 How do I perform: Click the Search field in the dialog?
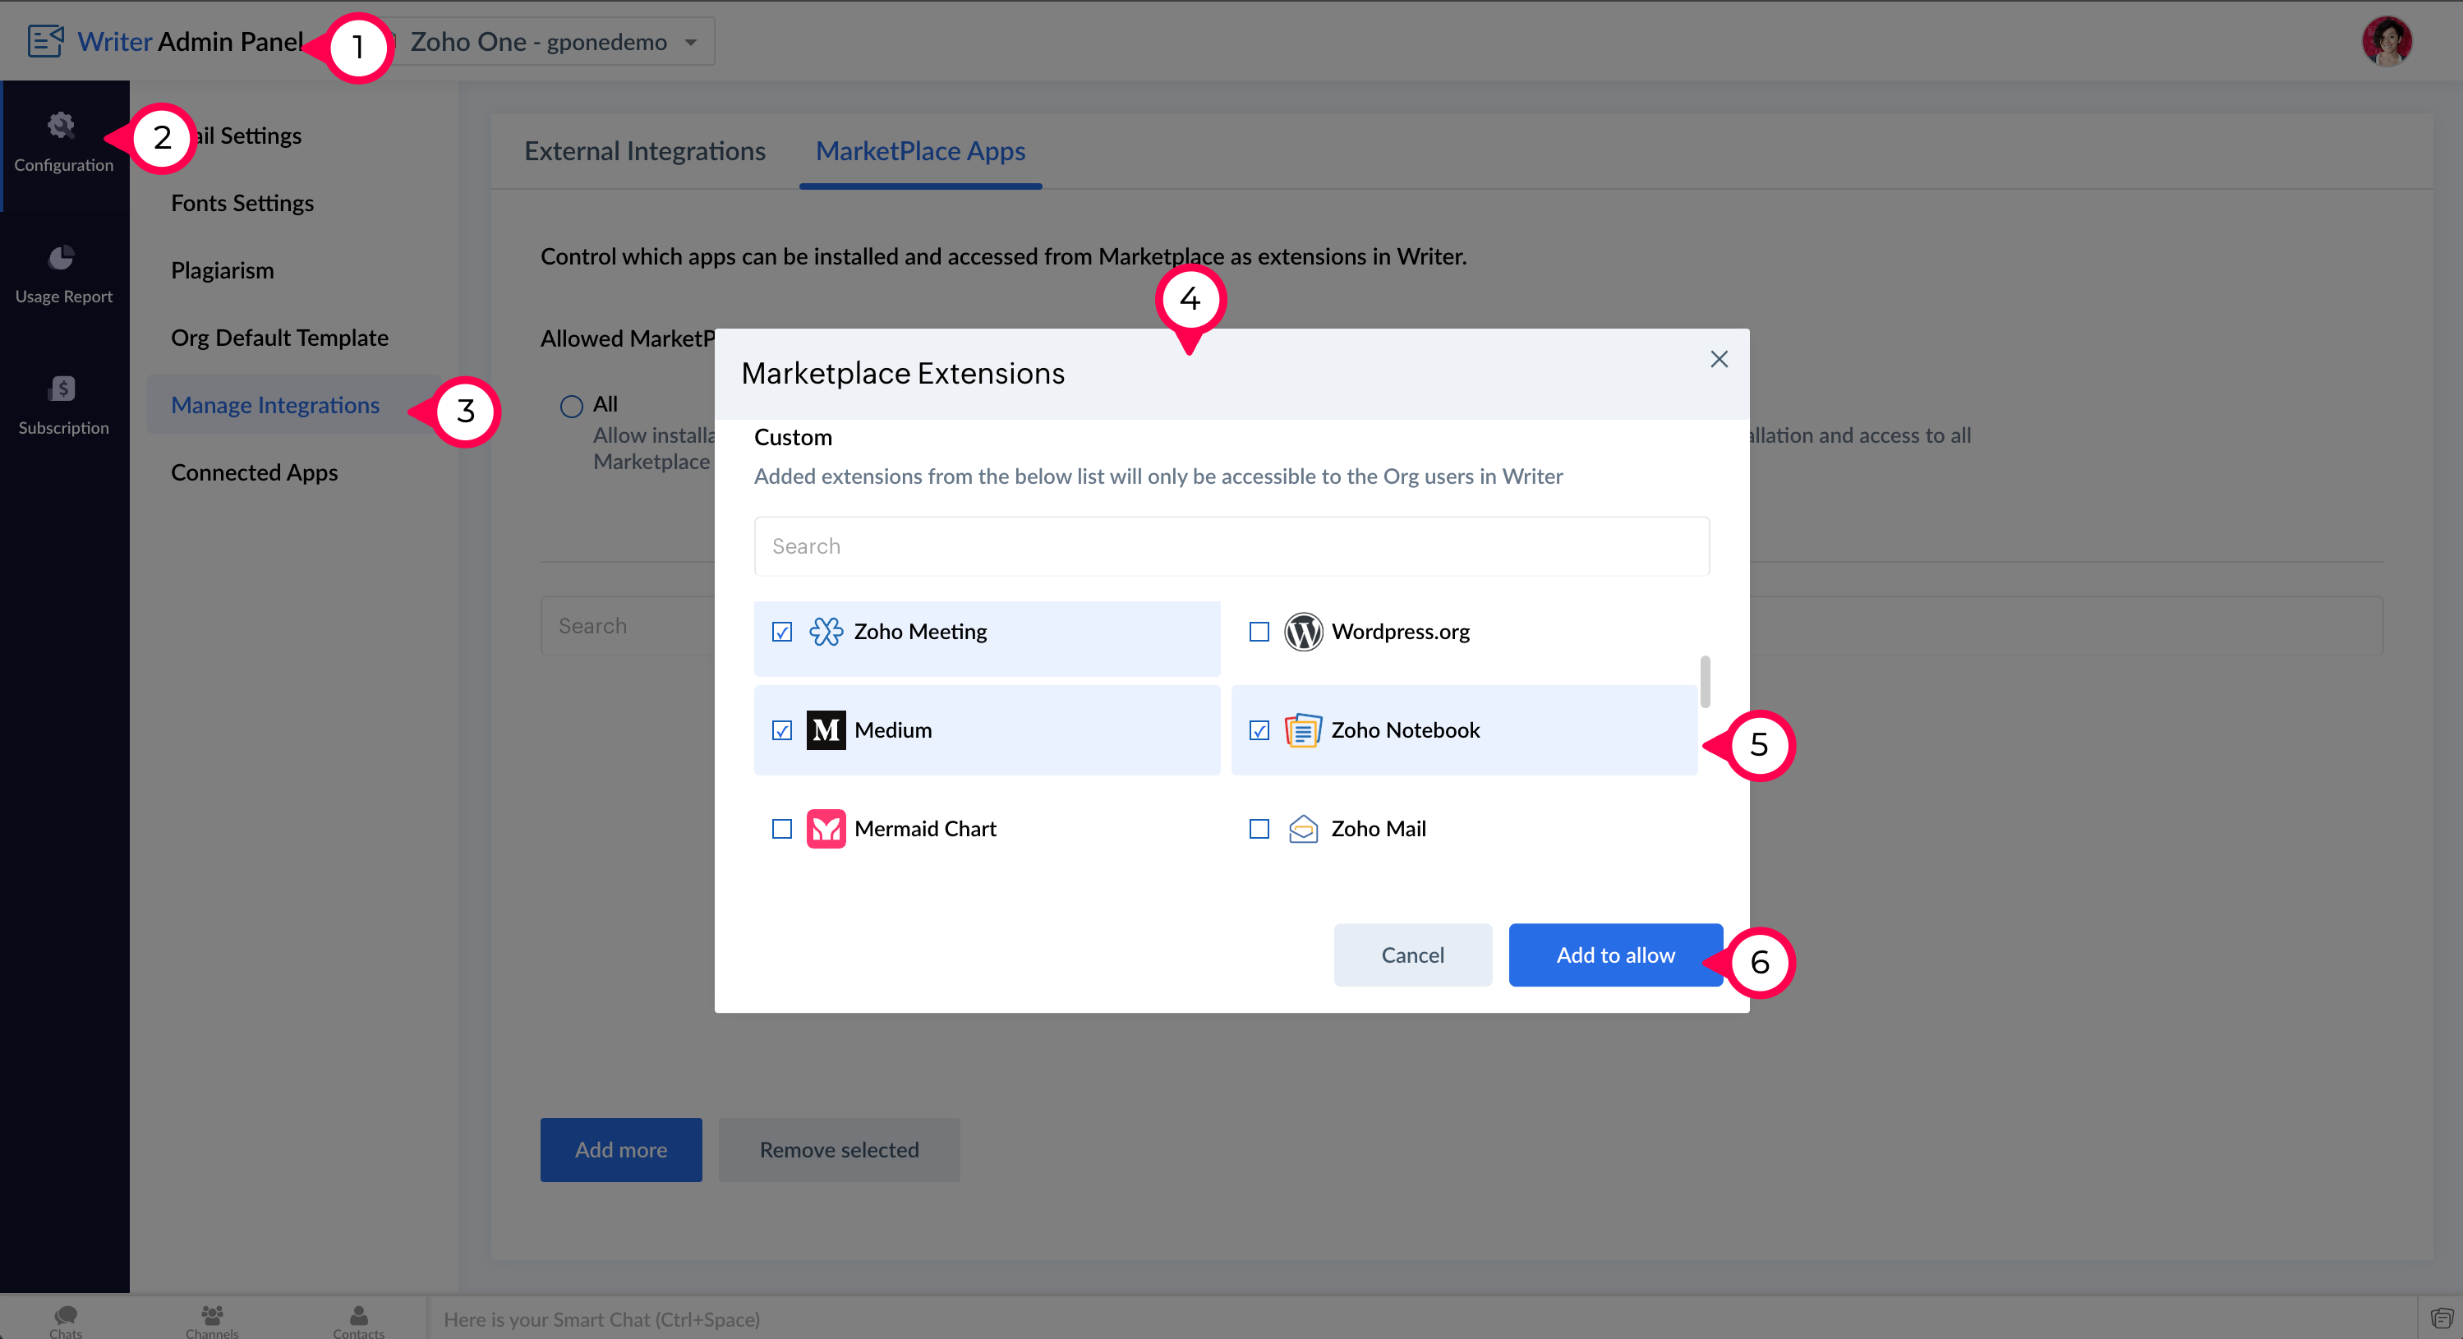[1231, 545]
